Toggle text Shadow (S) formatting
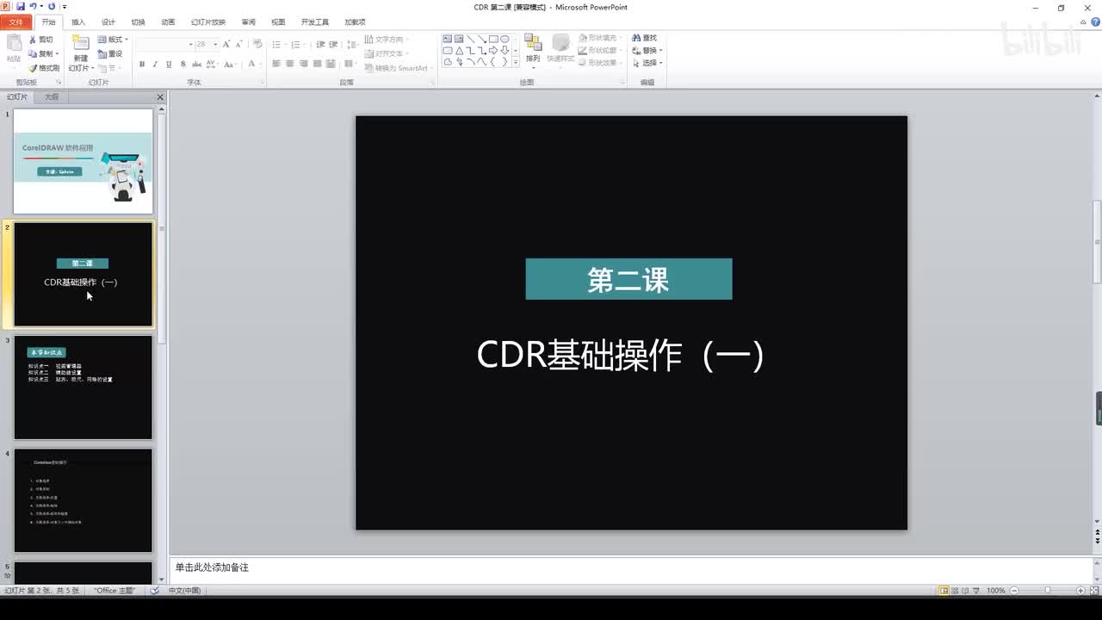Viewport: 1102px width, 620px height. point(183,64)
